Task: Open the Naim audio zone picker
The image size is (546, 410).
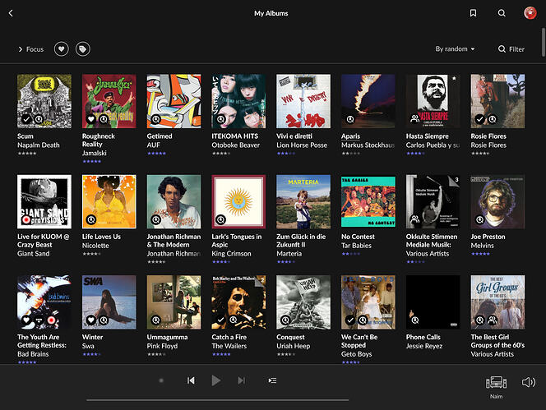Action: coord(496,386)
